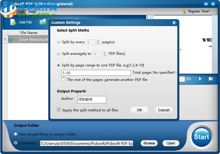
Task: Click the PDF preview thumbnail area
Action: click(196, 45)
